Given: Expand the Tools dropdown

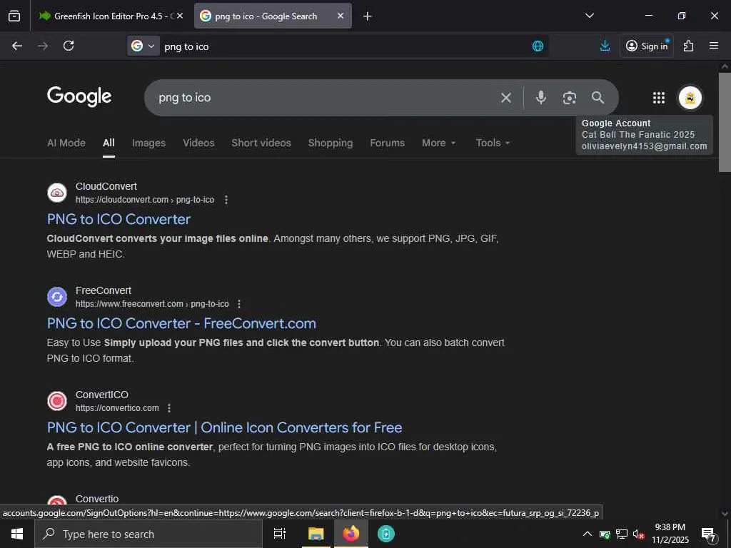Looking at the screenshot, I should coord(493,143).
